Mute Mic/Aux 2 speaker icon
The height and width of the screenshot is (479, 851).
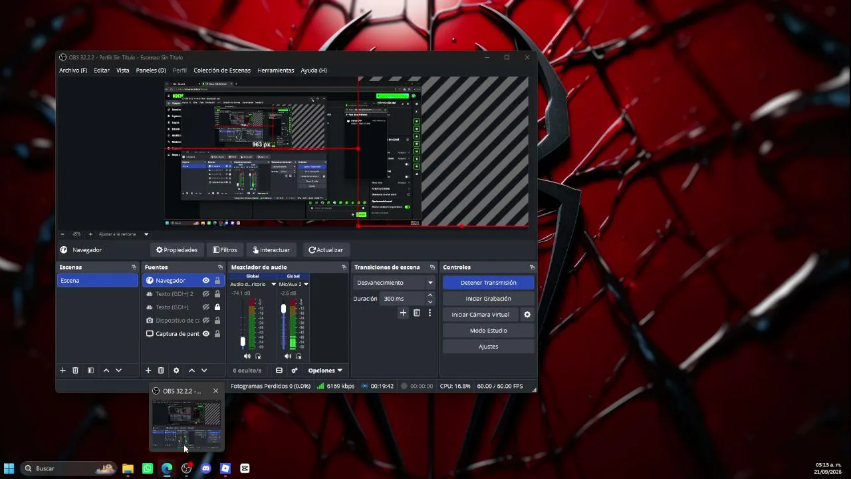[288, 356]
